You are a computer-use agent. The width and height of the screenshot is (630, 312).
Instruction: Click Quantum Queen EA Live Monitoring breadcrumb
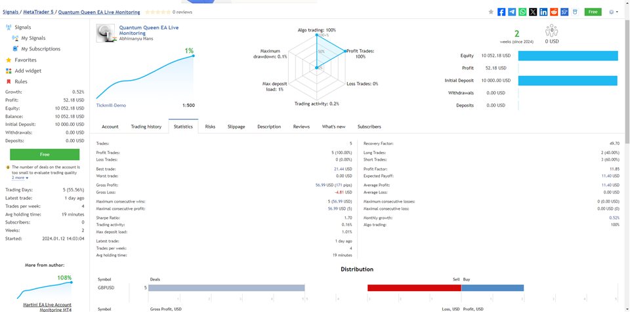click(x=99, y=12)
